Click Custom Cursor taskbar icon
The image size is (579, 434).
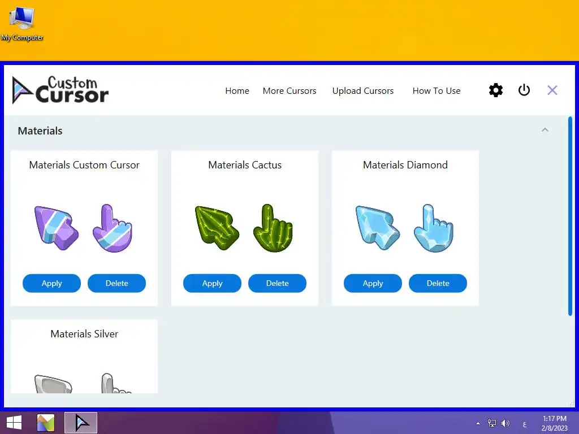tap(81, 423)
